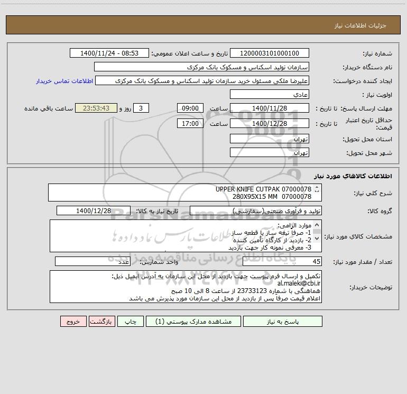
Task: Click the date field next to 'تاریخ نیاز به کالا'
Action: pos(94,210)
